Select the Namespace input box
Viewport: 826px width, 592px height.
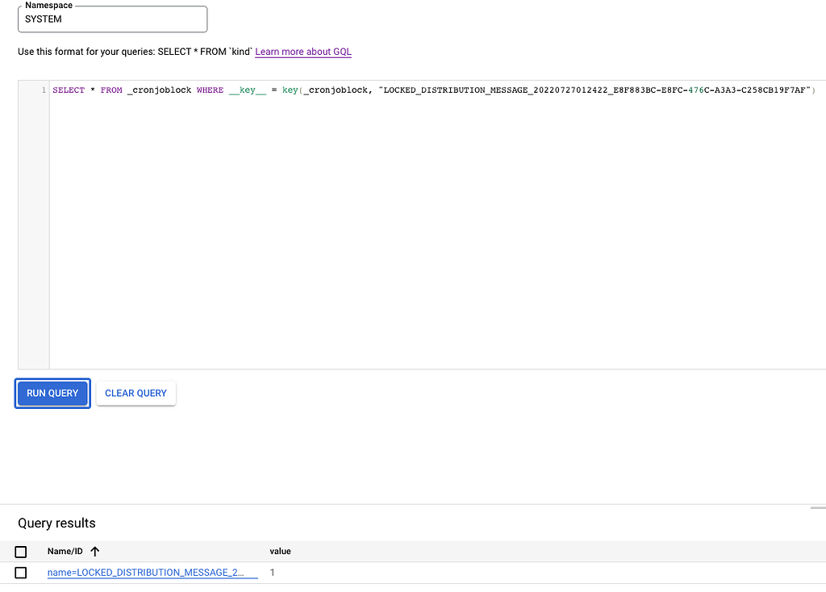pyautogui.click(x=112, y=19)
